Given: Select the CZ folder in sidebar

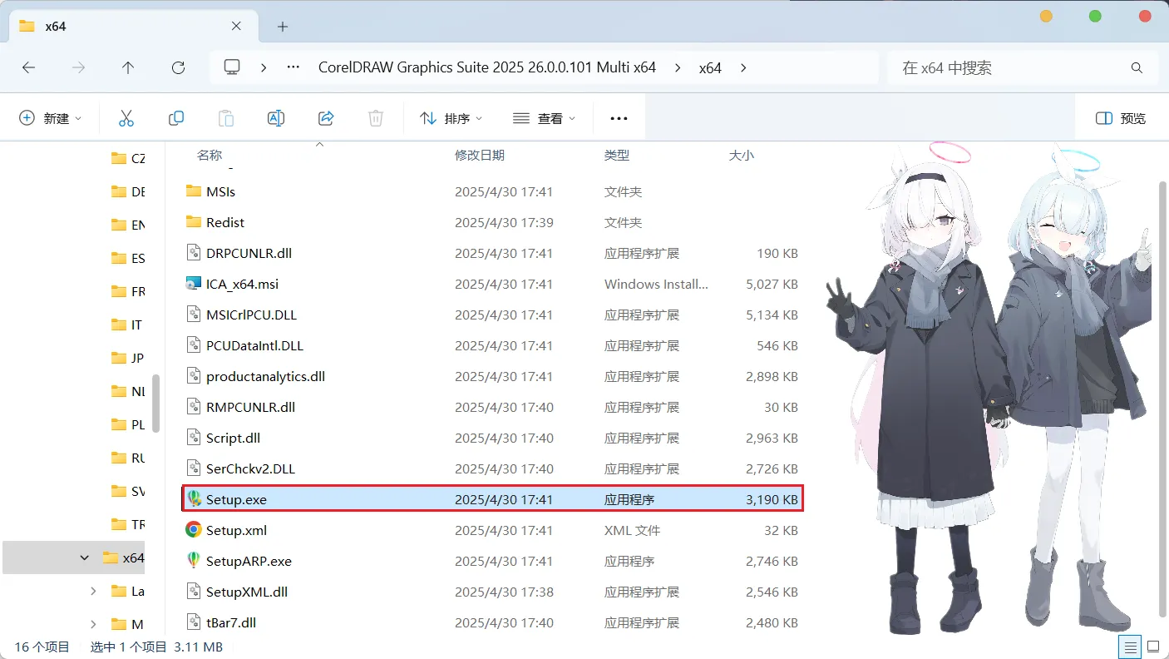Looking at the screenshot, I should tap(128, 158).
